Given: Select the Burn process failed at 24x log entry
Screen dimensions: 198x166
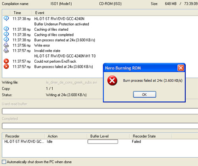Looking at the screenshot, I should coord(63,67).
